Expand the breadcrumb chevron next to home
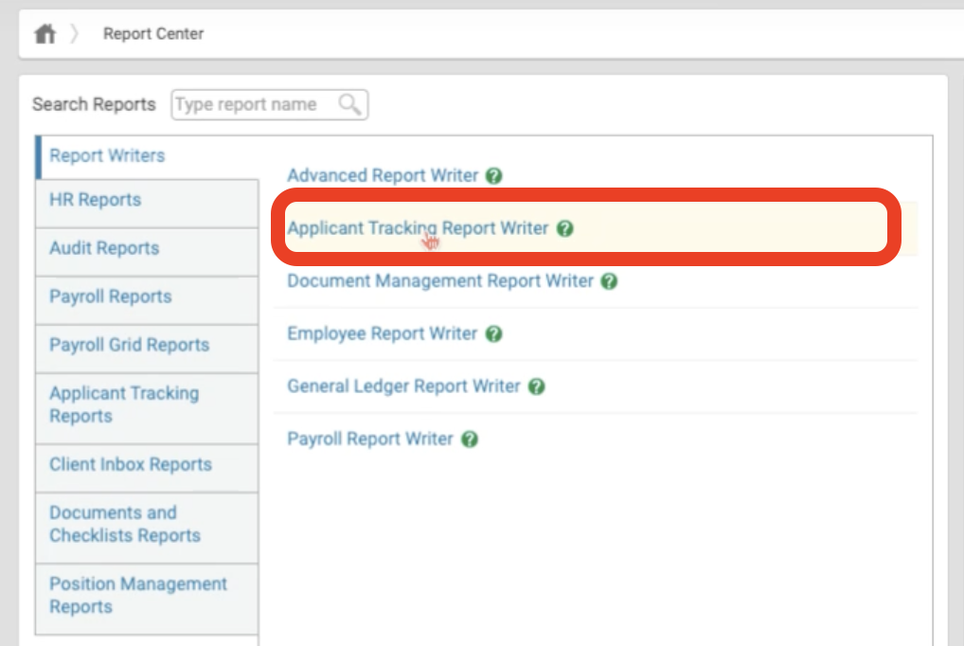 click(74, 31)
